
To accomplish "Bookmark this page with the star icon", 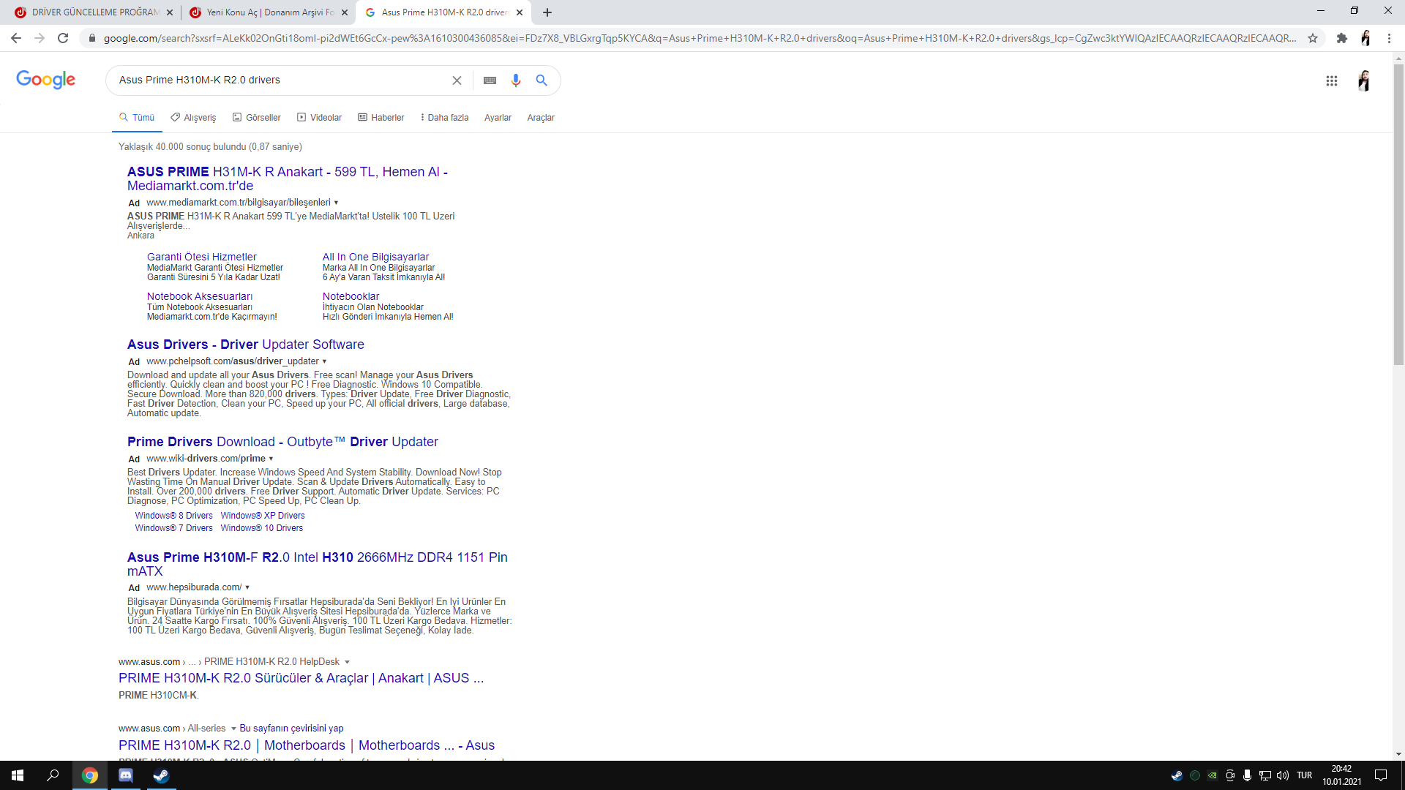I will (x=1313, y=38).
